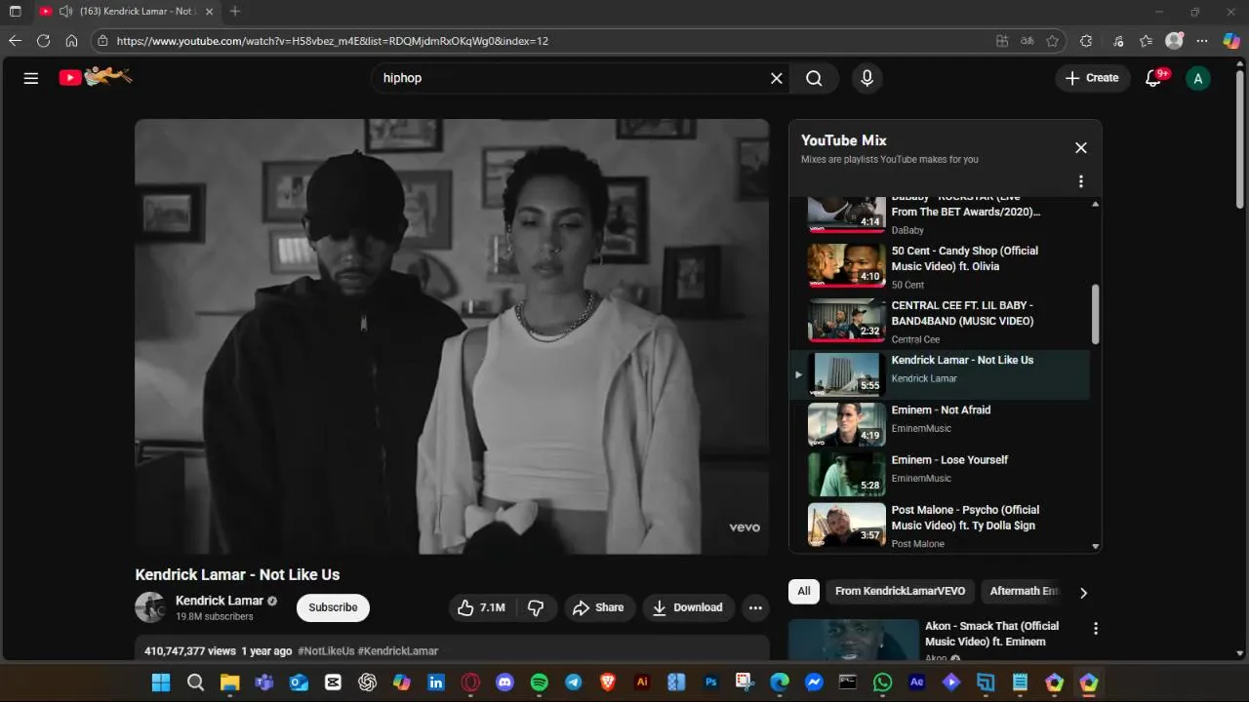Open Spotify from the taskbar

point(540,682)
